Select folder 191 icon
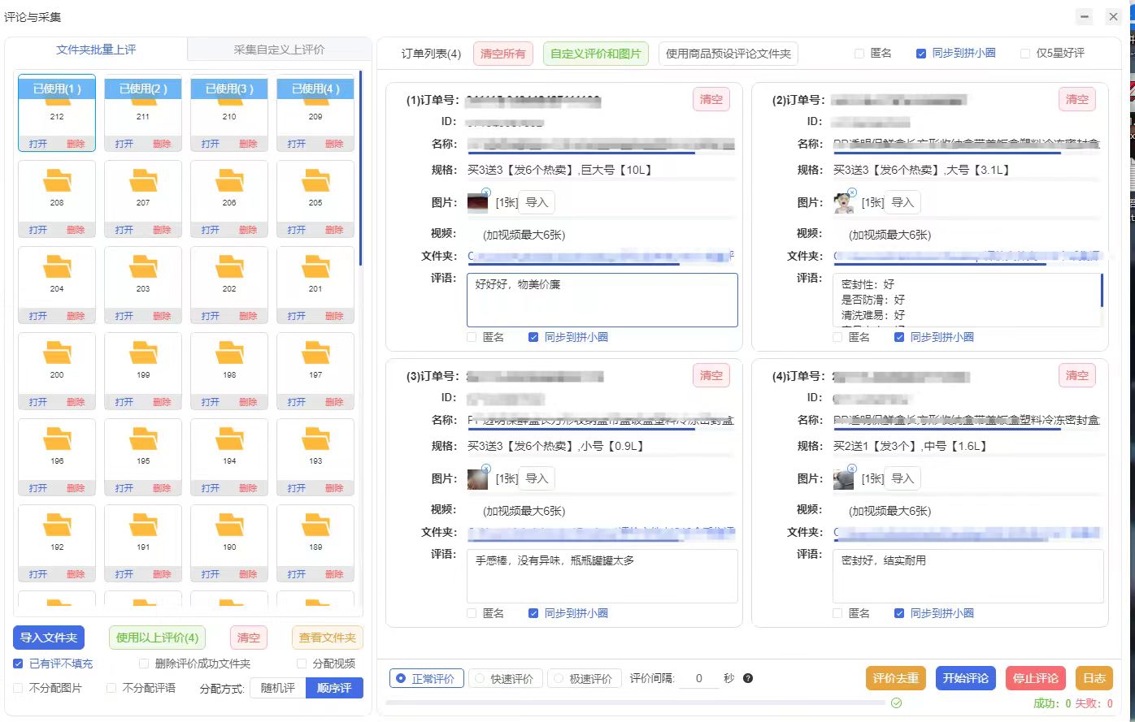This screenshot has height=722, width=1135. click(143, 525)
